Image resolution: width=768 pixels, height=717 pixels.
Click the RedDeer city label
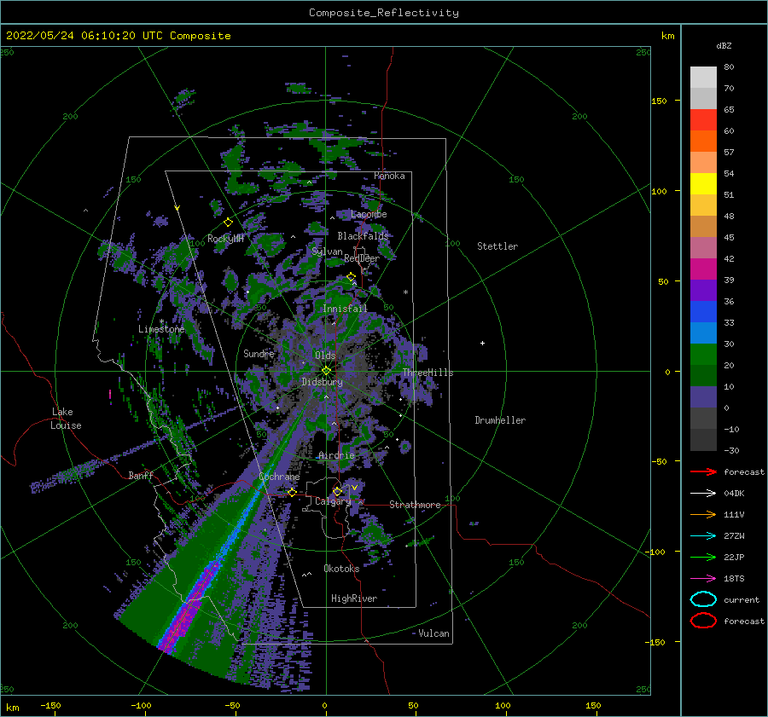click(362, 258)
